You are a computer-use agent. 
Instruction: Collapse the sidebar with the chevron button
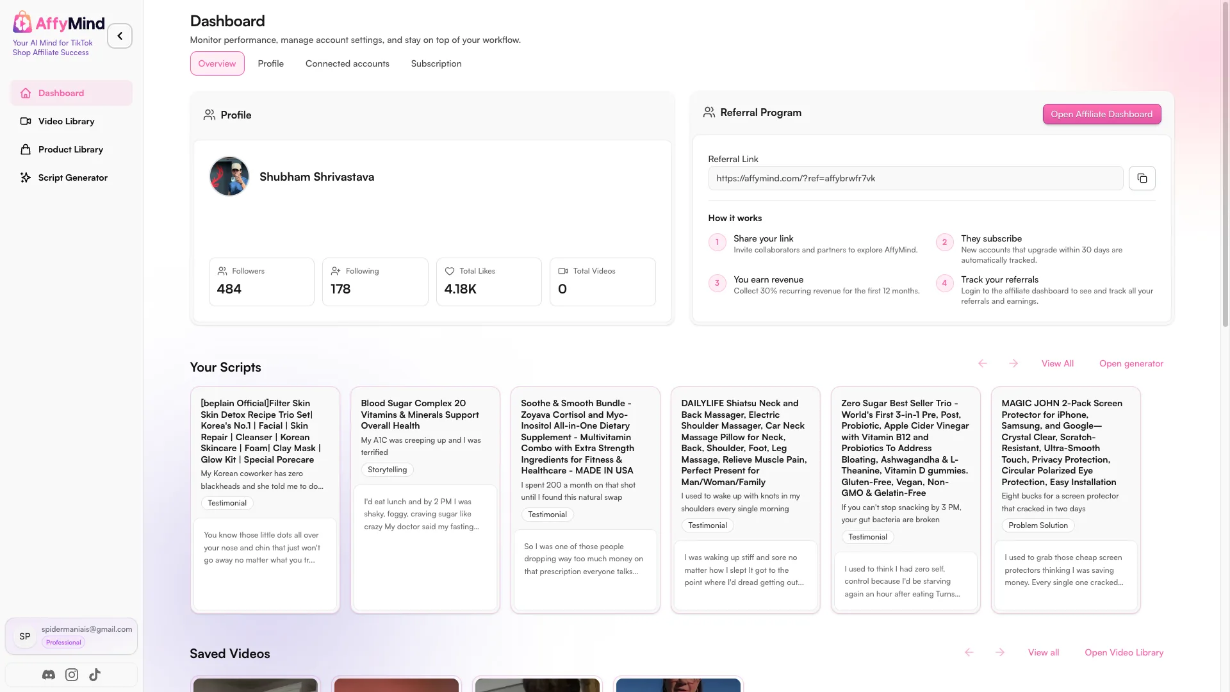[x=120, y=36]
